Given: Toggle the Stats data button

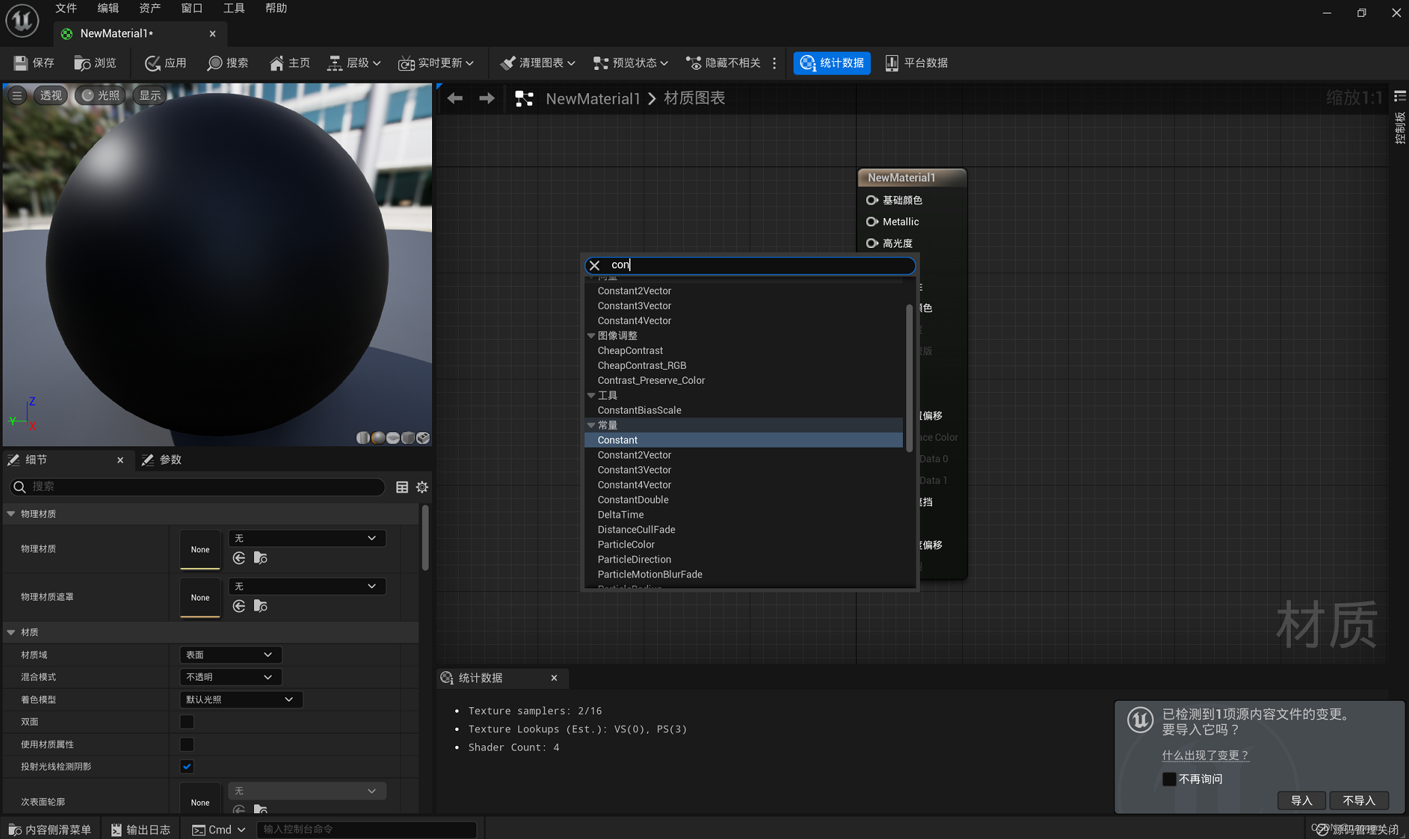Looking at the screenshot, I should [832, 63].
